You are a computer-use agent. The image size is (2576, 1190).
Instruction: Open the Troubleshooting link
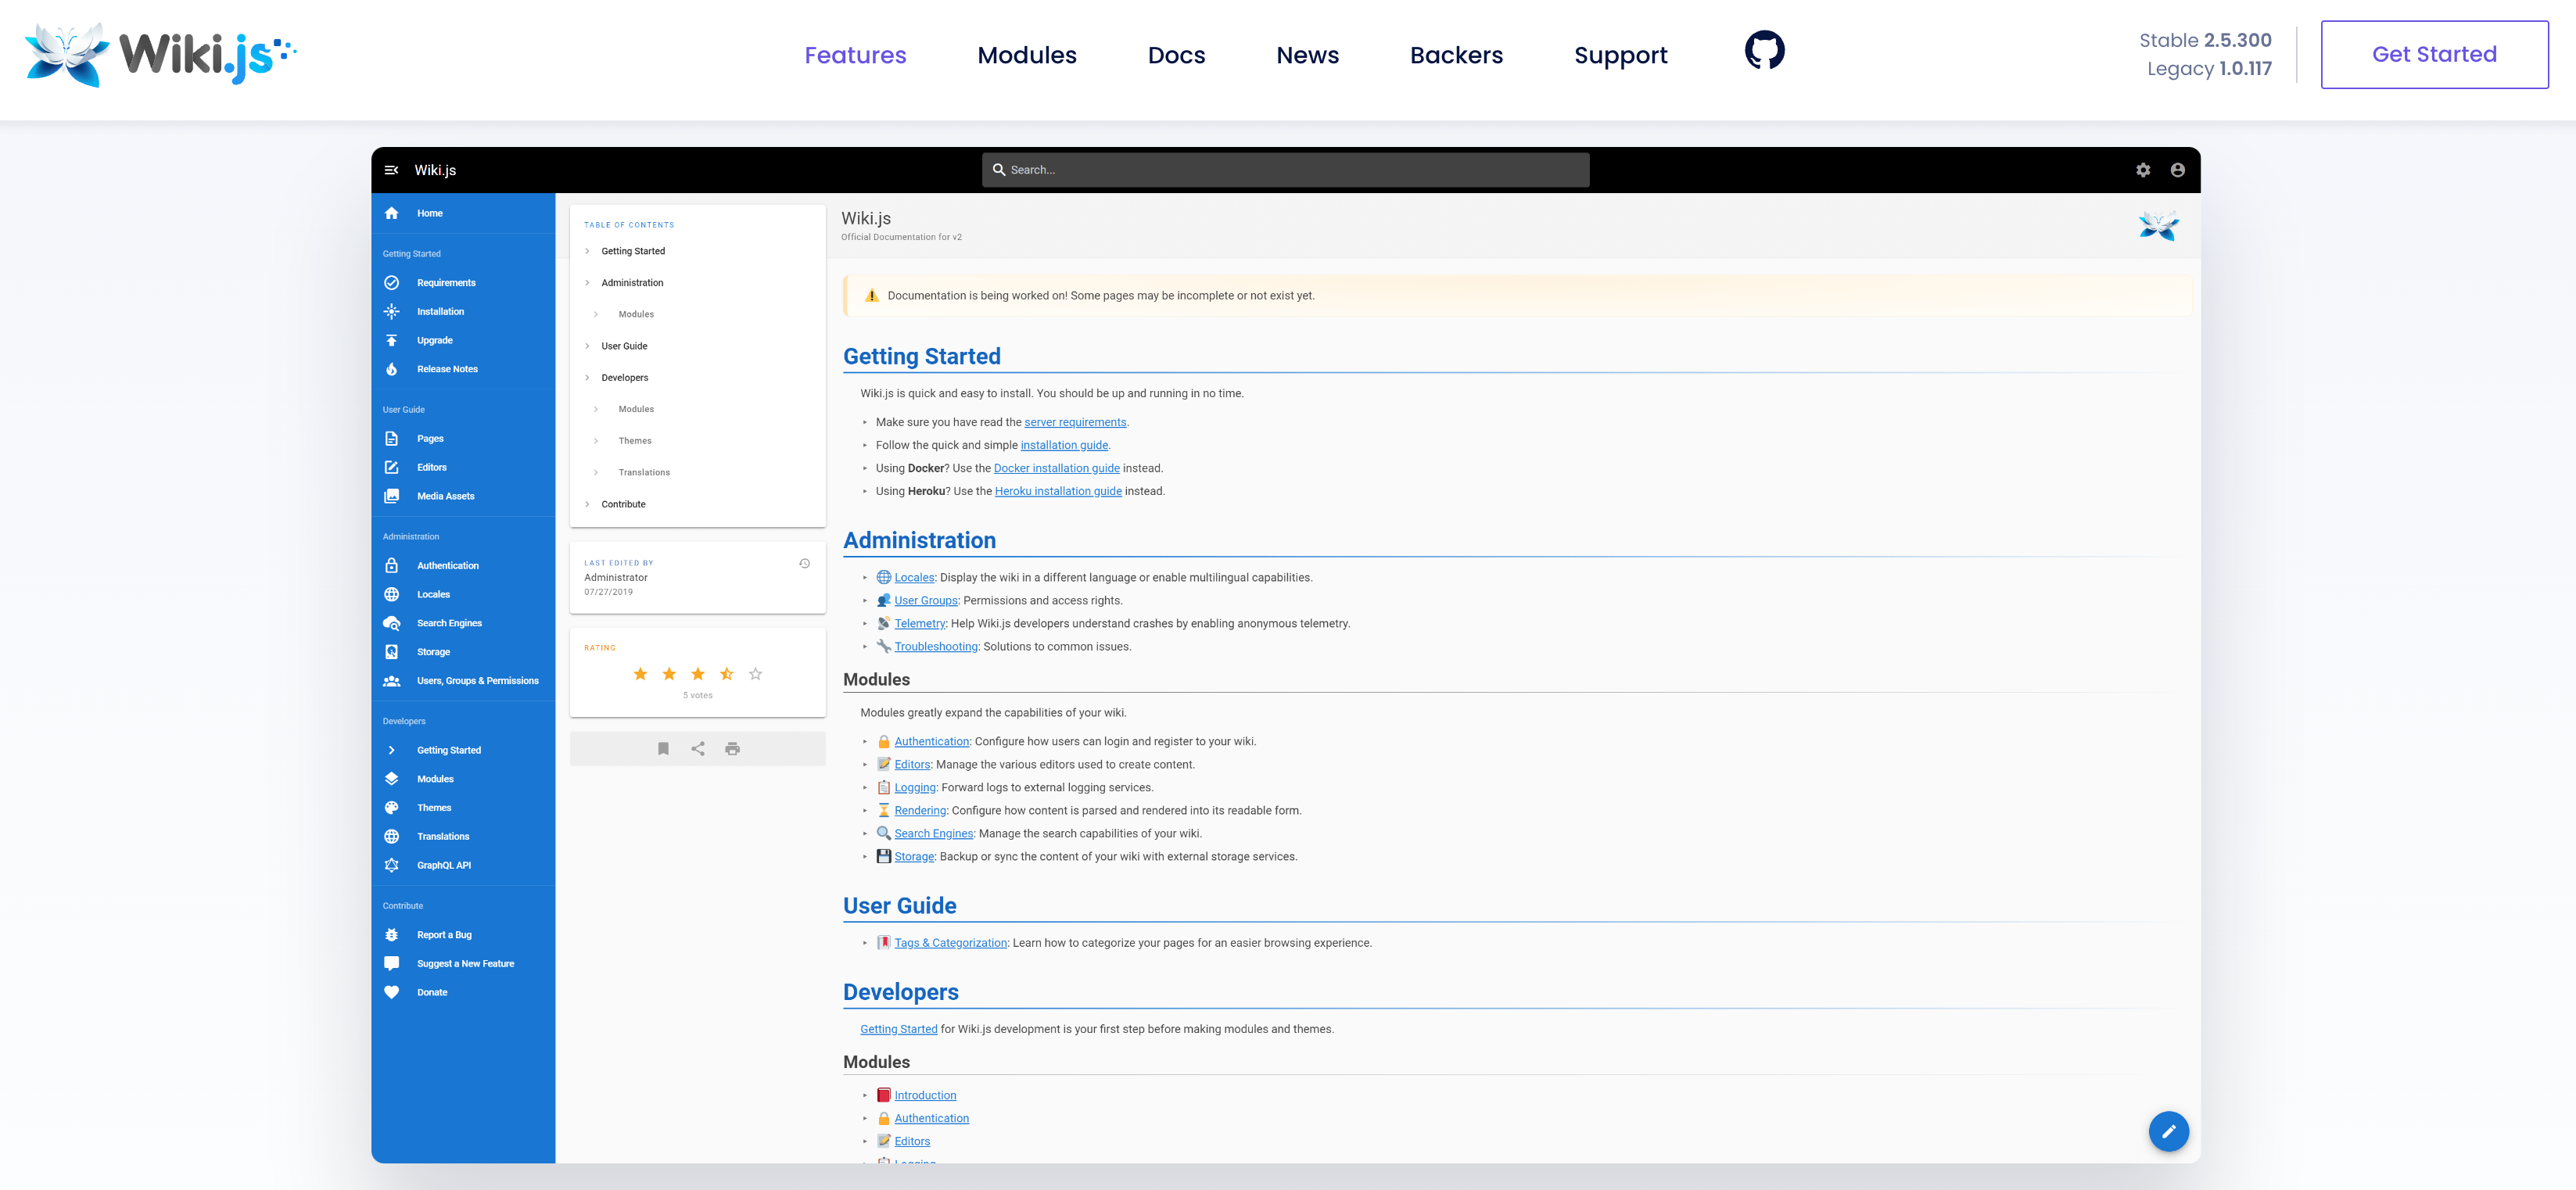935,647
